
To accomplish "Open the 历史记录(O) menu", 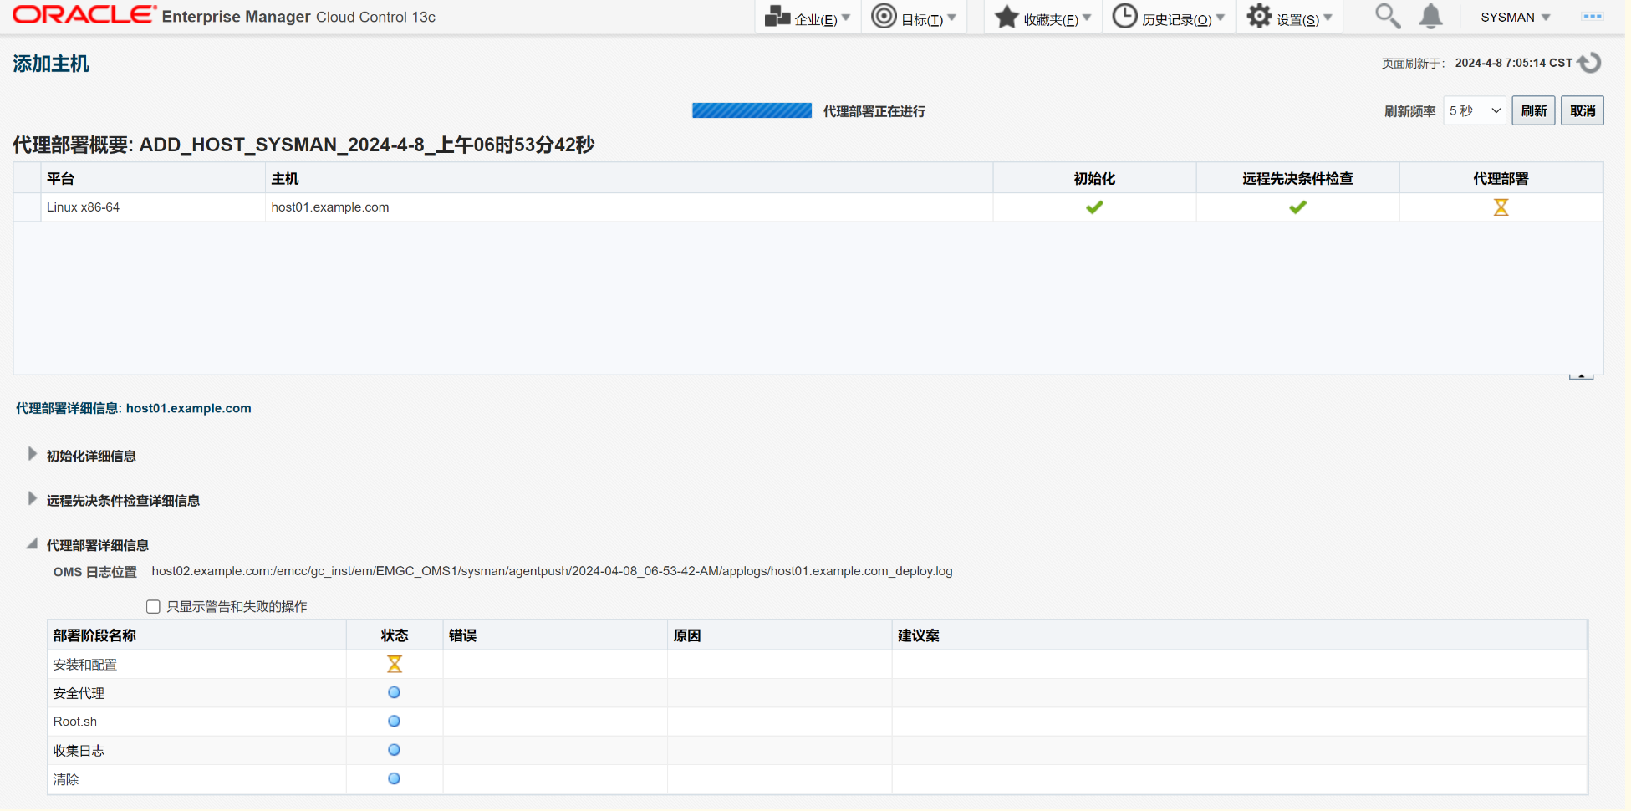I will click(x=1168, y=18).
